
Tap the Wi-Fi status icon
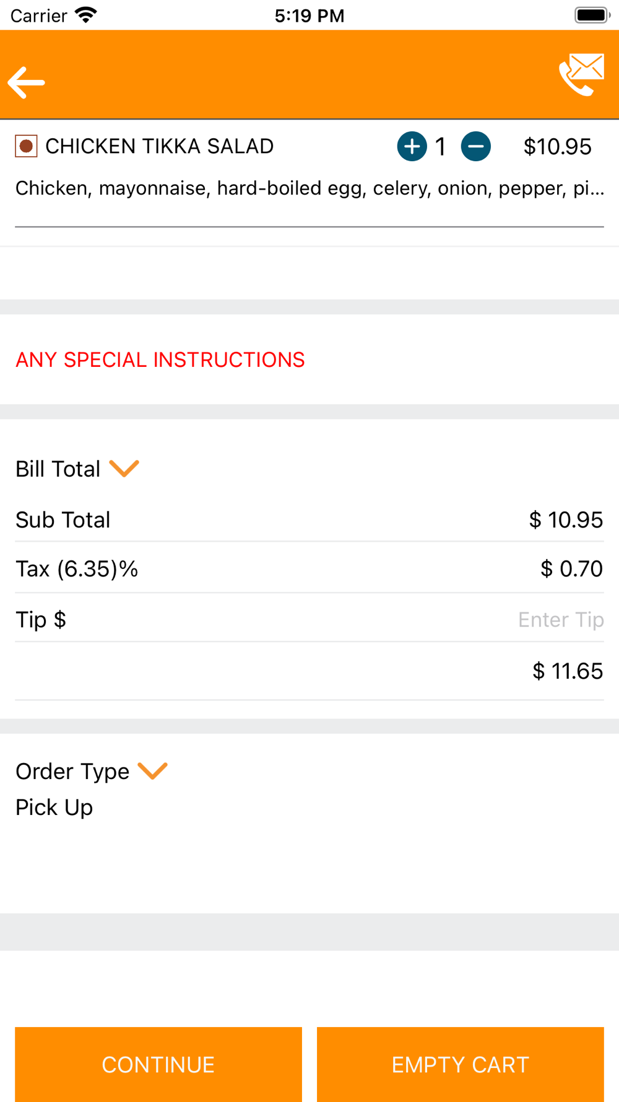click(85, 15)
